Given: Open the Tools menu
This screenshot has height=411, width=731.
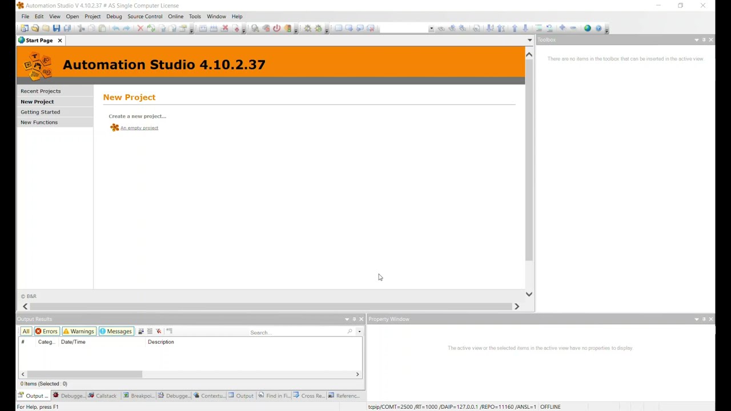Looking at the screenshot, I should click(195, 17).
